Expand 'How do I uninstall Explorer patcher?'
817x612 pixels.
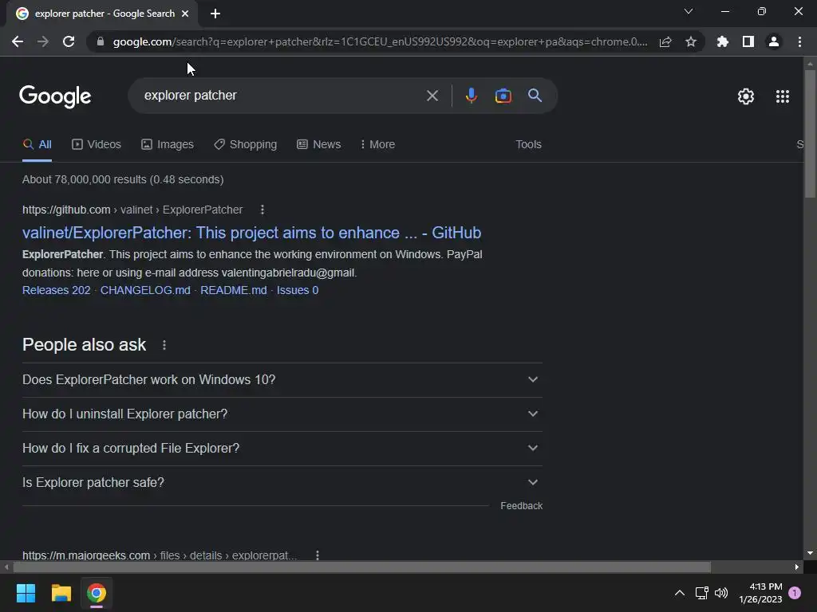pos(282,414)
